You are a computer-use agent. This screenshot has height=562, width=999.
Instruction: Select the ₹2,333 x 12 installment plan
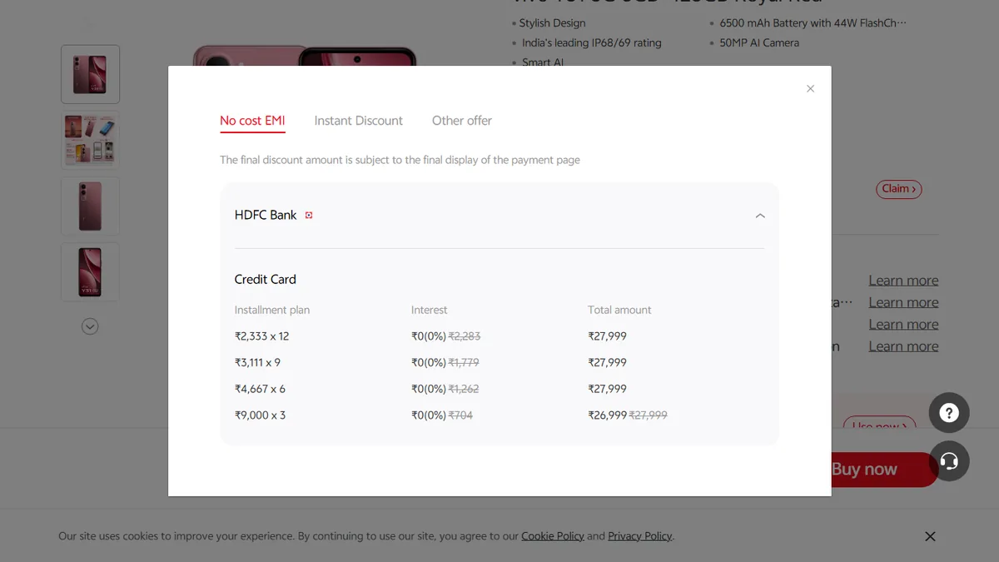[x=261, y=336]
